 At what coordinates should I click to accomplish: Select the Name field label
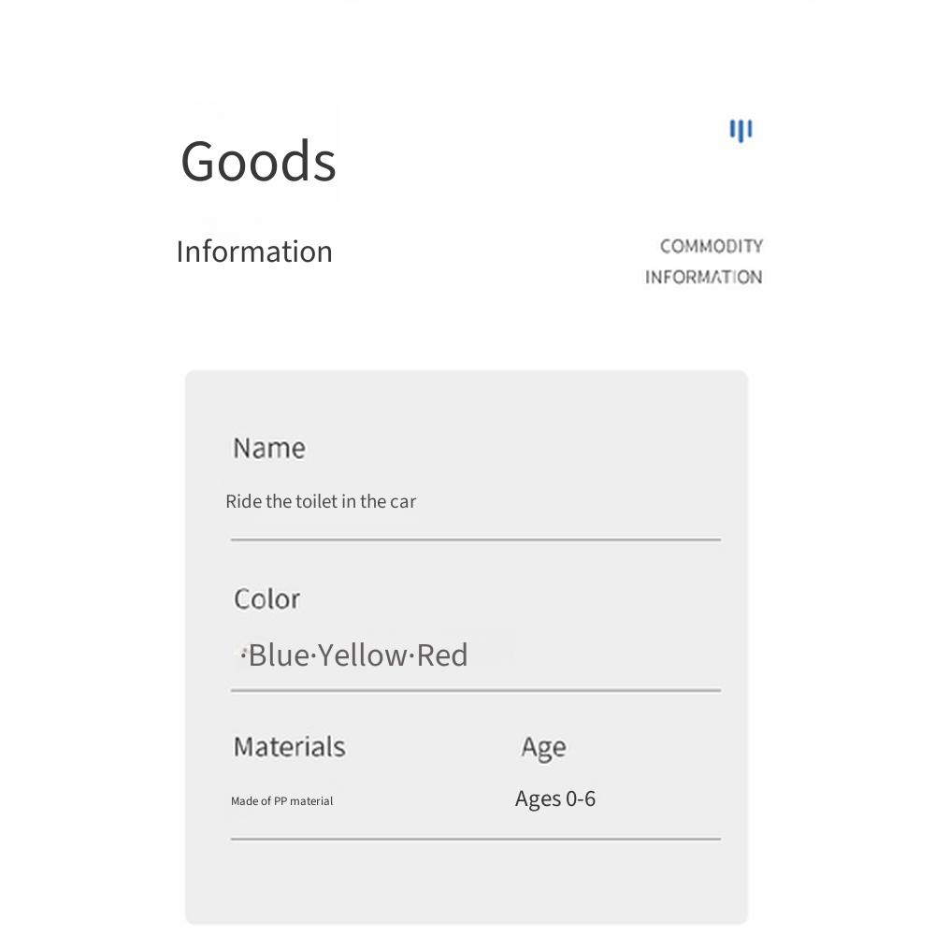coord(269,448)
